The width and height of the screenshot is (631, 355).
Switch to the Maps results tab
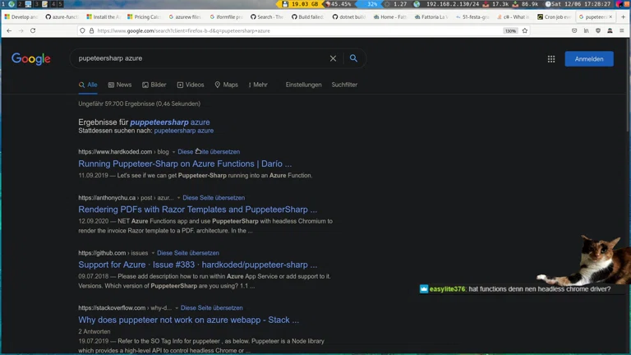tap(226, 85)
